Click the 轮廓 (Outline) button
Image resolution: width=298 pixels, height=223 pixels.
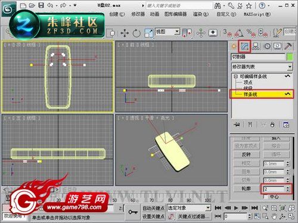click(246, 188)
